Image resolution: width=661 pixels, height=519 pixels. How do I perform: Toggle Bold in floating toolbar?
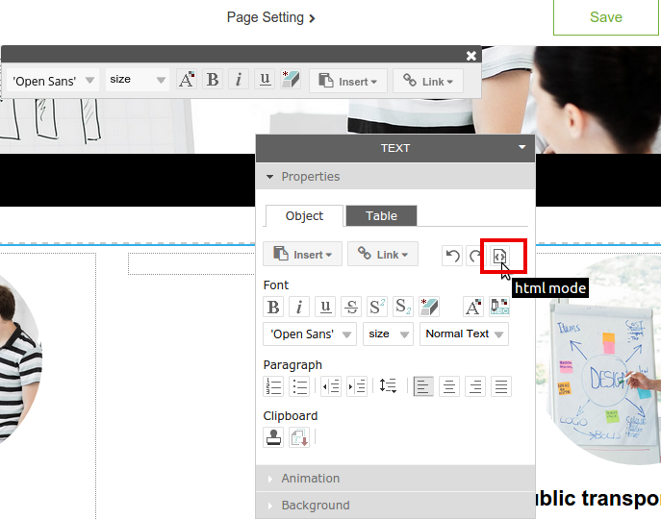pyautogui.click(x=213, y=80)
